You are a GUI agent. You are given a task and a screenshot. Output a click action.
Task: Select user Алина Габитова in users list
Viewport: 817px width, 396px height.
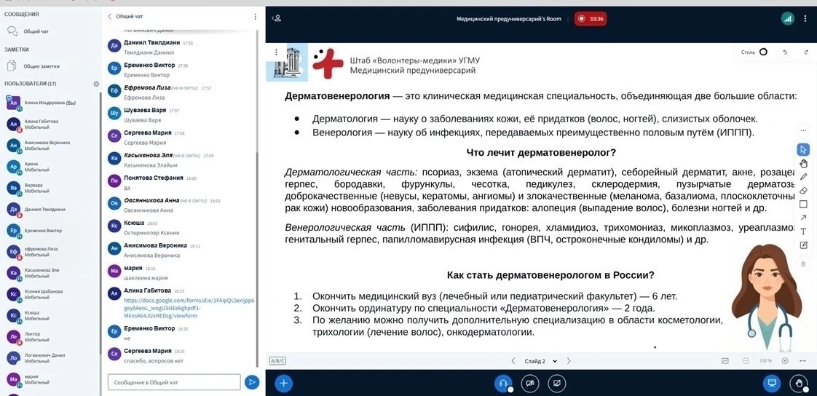51,124
